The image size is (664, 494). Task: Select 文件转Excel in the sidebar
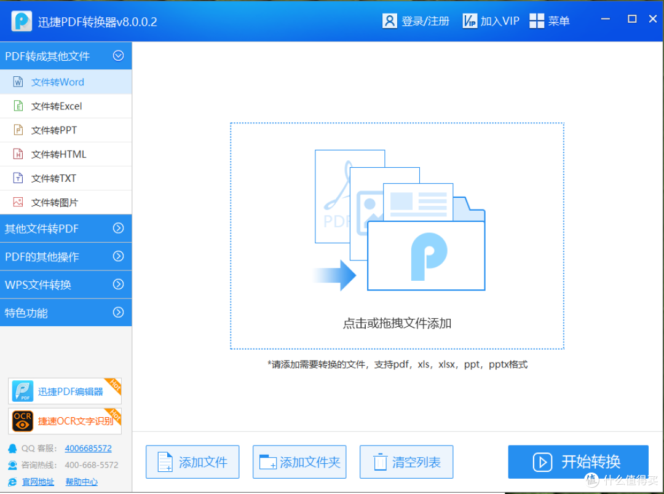point(66,106)
